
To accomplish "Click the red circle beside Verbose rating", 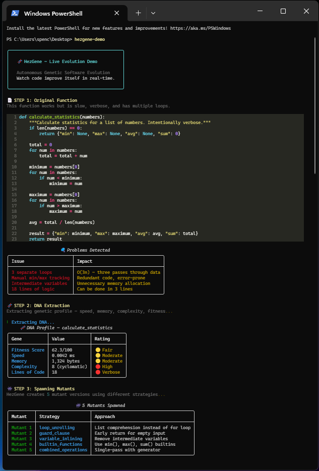I will (98, 372).
